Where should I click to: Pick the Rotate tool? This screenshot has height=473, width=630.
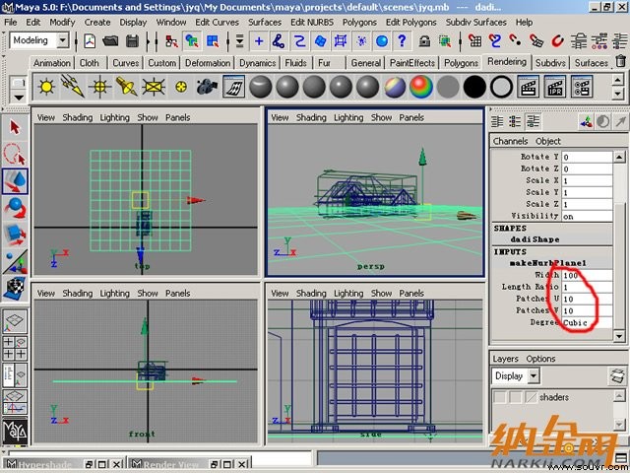[15, 208]
